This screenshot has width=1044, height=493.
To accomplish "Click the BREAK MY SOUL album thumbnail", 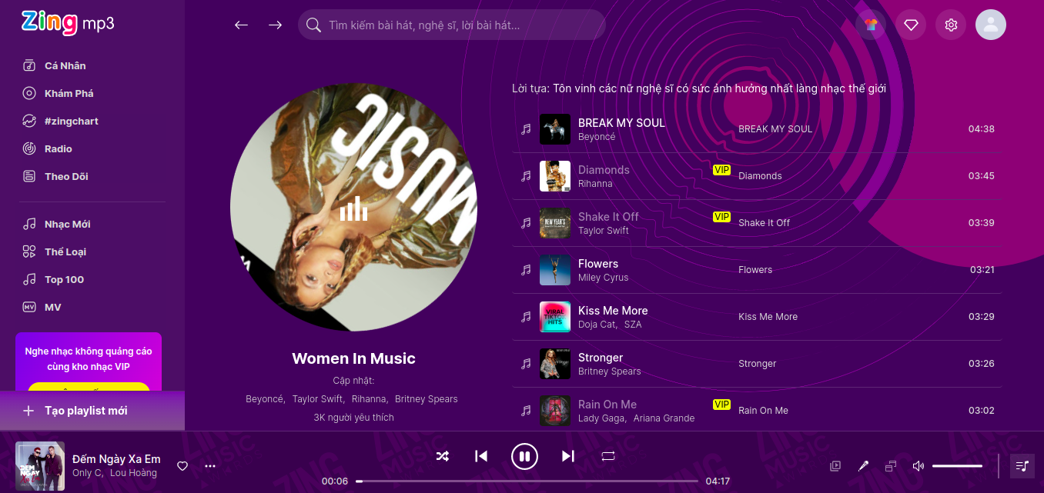I will 555,129.
